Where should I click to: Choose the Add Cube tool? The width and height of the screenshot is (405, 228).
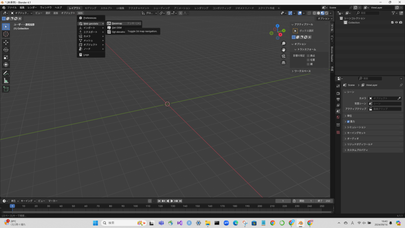6,89
